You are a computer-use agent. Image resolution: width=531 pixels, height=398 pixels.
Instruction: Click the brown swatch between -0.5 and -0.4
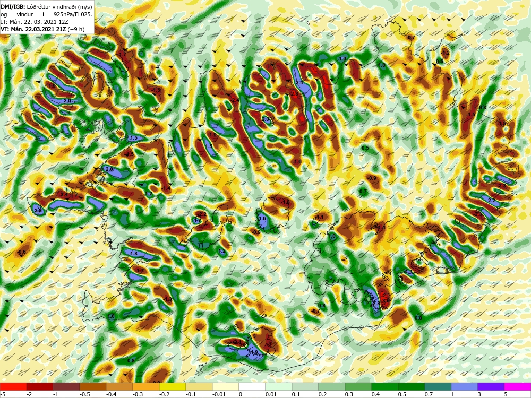point(93,386)
